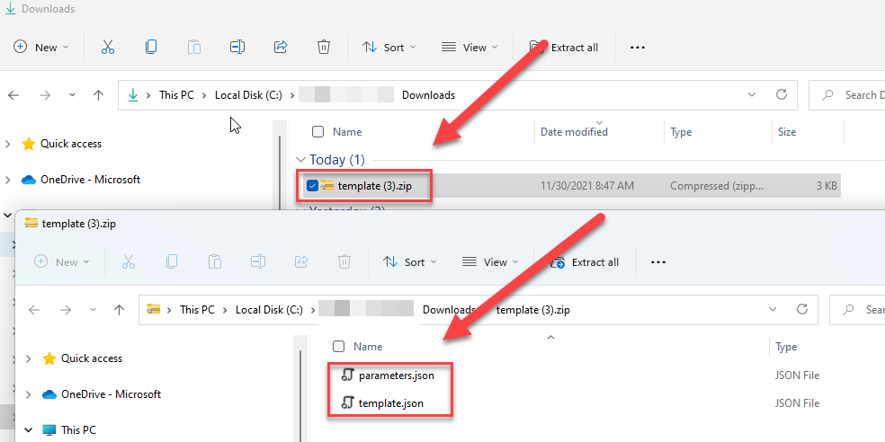
Task: Click Delete trash icon in Downloads window
Action: pos(324,48)
